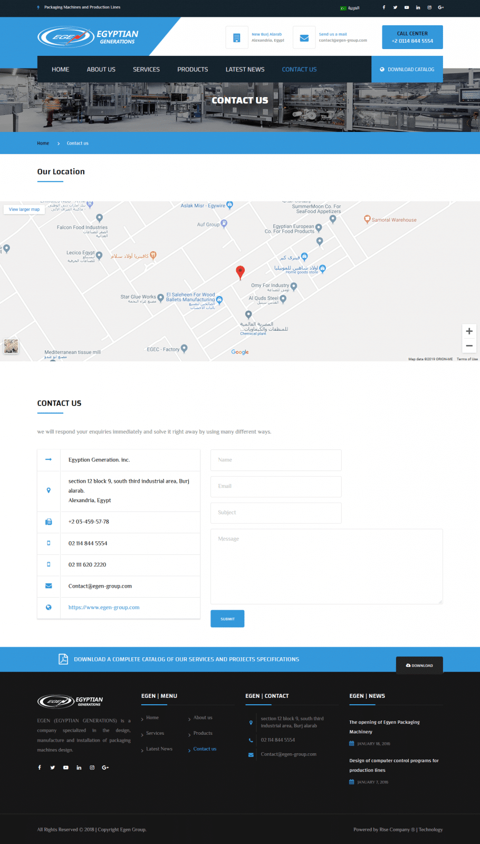Open YouTube icon in the footer

pos(66,768)
